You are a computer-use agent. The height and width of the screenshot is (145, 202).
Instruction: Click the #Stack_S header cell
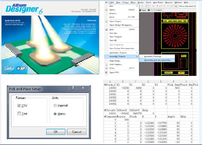click(110, 85)
